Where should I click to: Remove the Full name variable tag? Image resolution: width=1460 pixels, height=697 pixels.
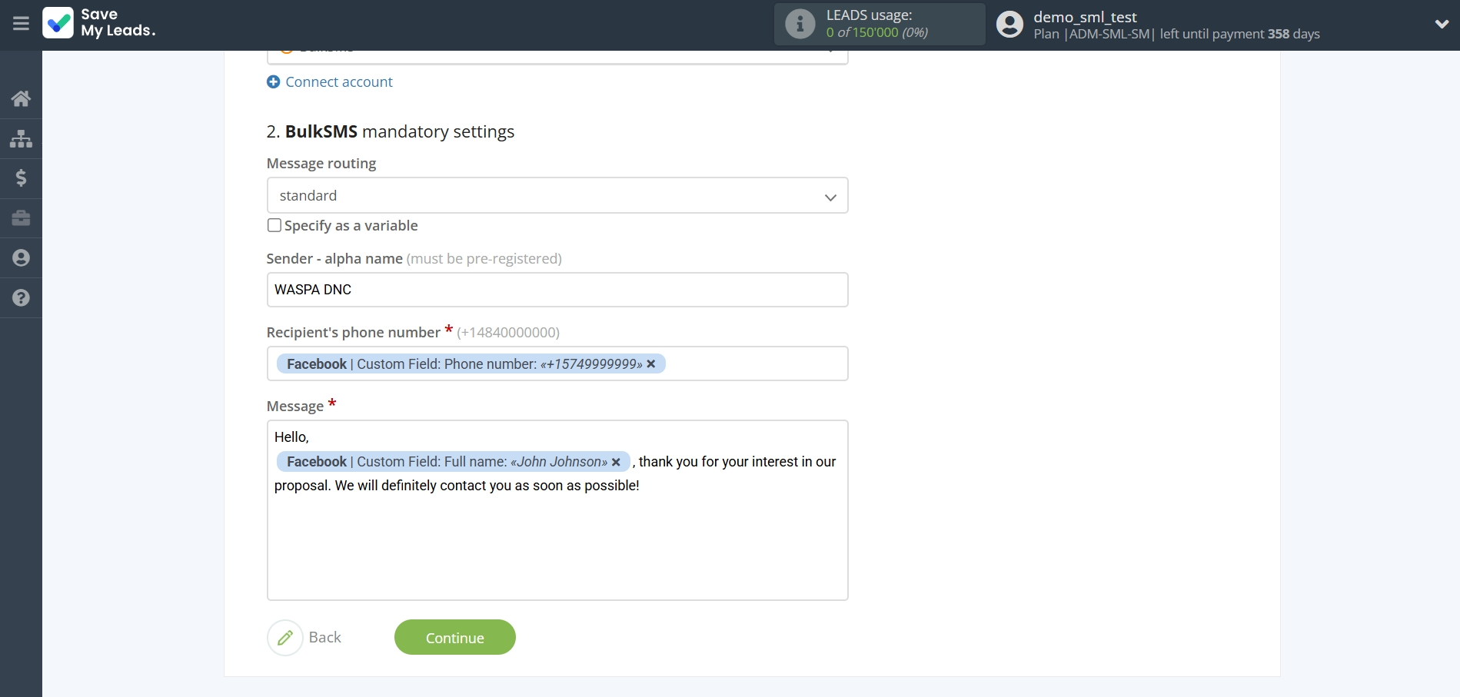616,462
